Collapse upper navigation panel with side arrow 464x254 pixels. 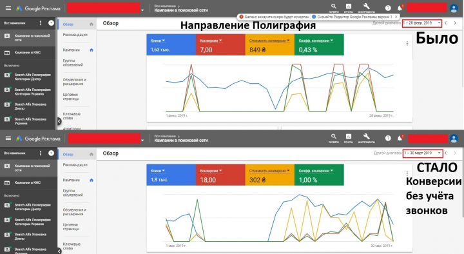59,121
